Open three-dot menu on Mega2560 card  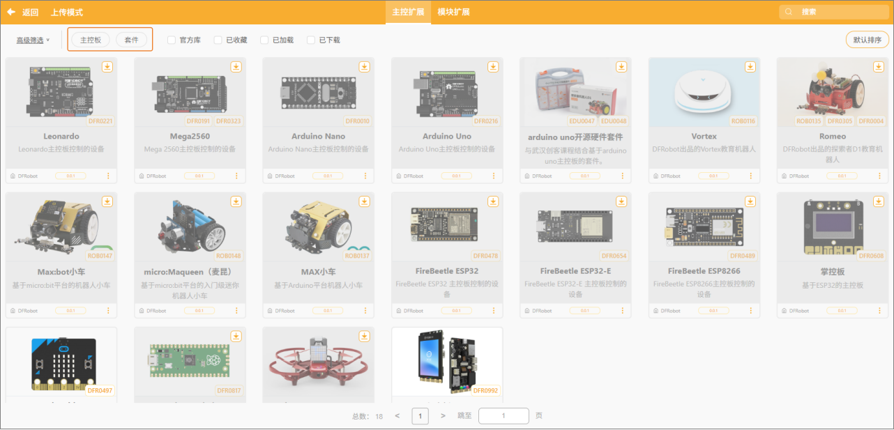tap(237, 176)
